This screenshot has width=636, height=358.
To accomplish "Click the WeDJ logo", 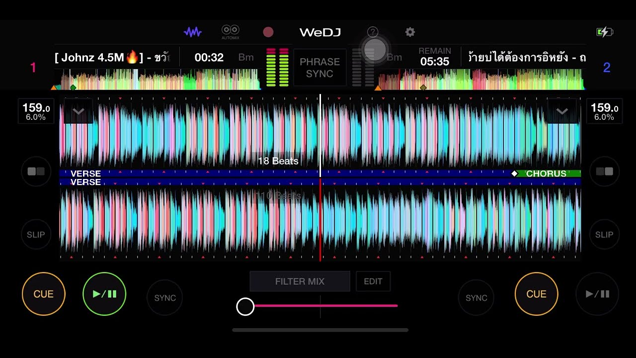I will [320, 32].
